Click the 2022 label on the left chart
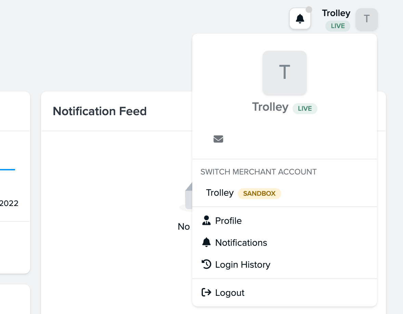Screen dimensions: 403x314 [x=9, y=203]
